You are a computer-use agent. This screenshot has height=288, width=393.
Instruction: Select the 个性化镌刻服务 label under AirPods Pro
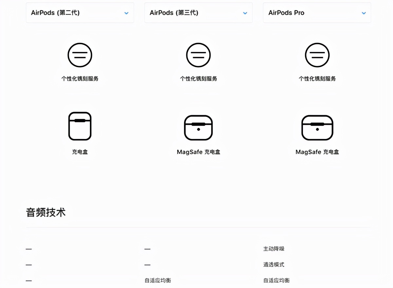tap(317, 79)
